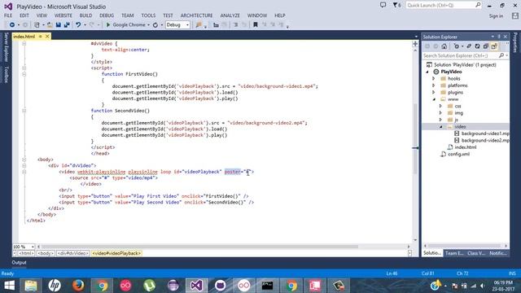Click Home icon in Solution Explorer

(x=444, y=46)
